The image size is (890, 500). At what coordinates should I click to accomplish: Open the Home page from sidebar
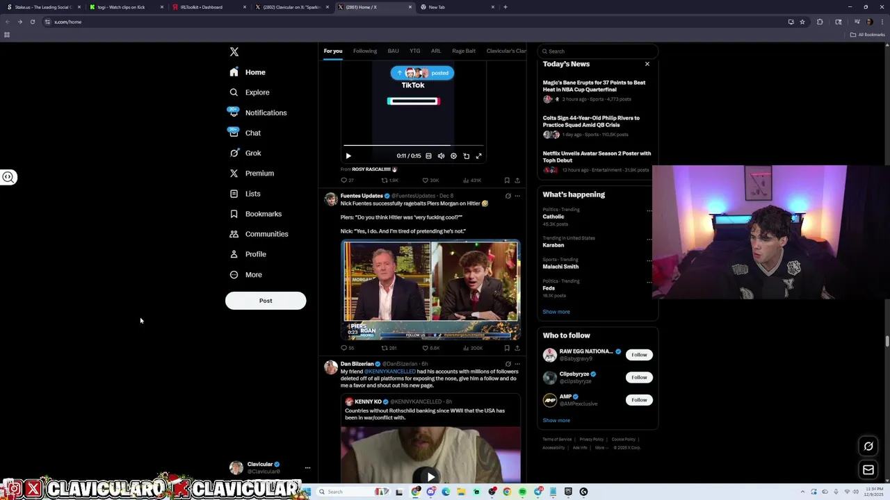(x=248, y=72)
